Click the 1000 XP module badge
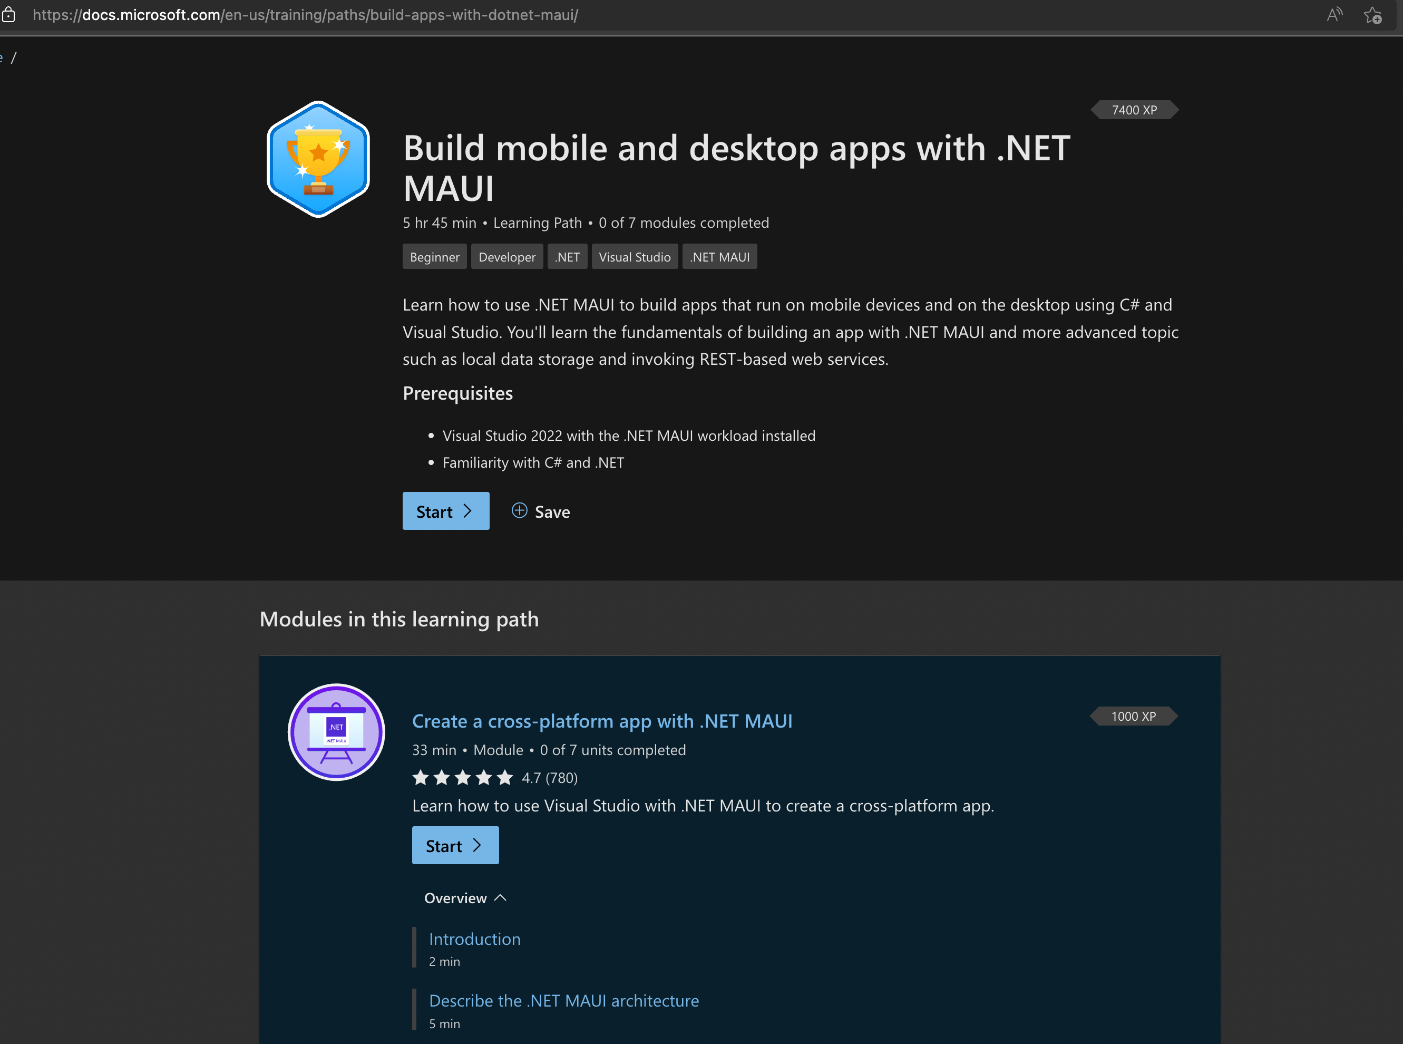 [x=1134, y=716]
